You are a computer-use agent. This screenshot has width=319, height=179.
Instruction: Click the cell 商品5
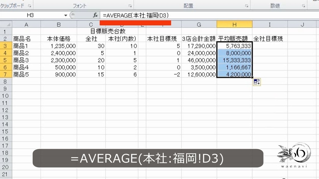coord(26,74)
